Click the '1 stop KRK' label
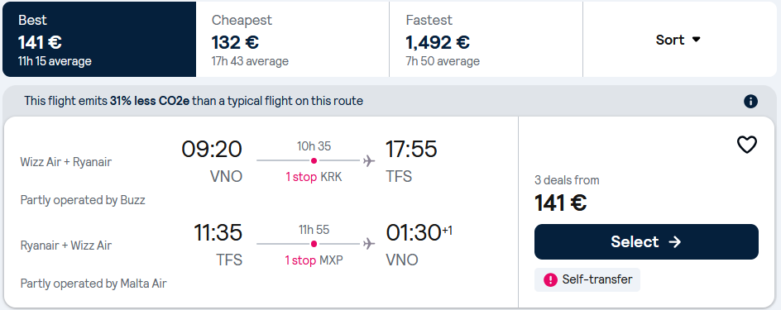 pos(314,177)
